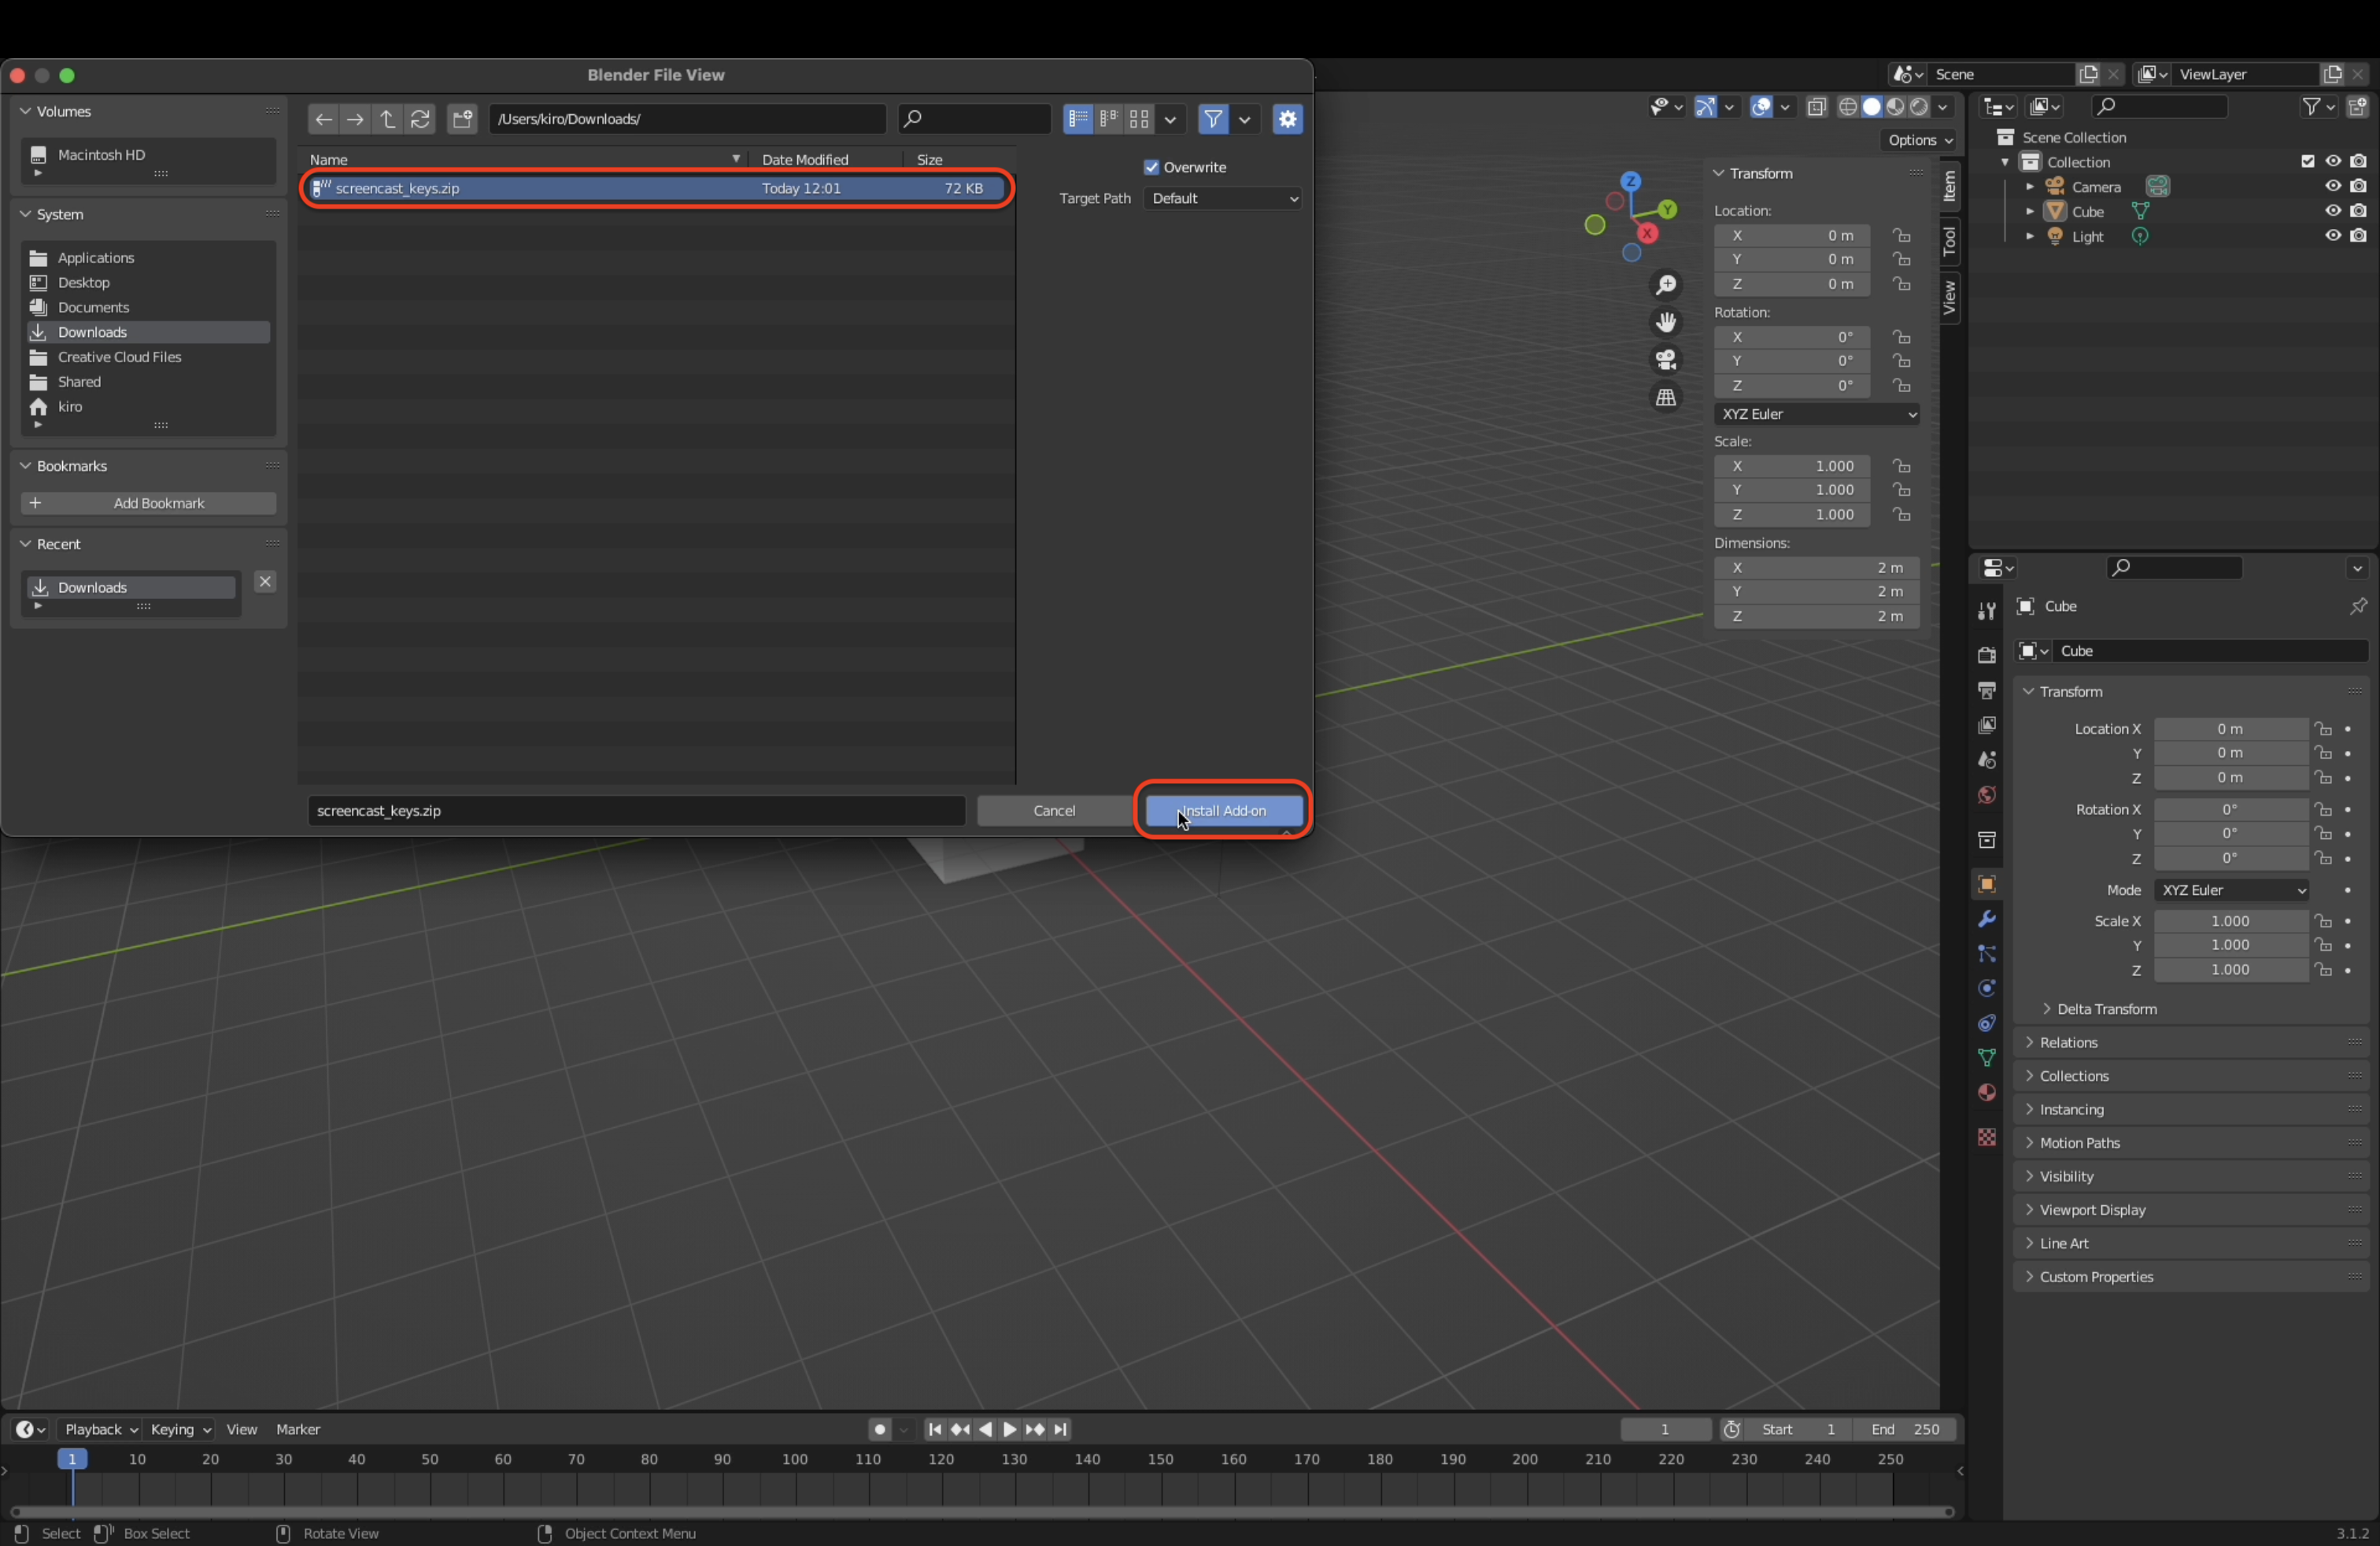This screenshot has width=2380, height=1546.
Task: Toggle the file view options gear
Action: (1287, 119)
